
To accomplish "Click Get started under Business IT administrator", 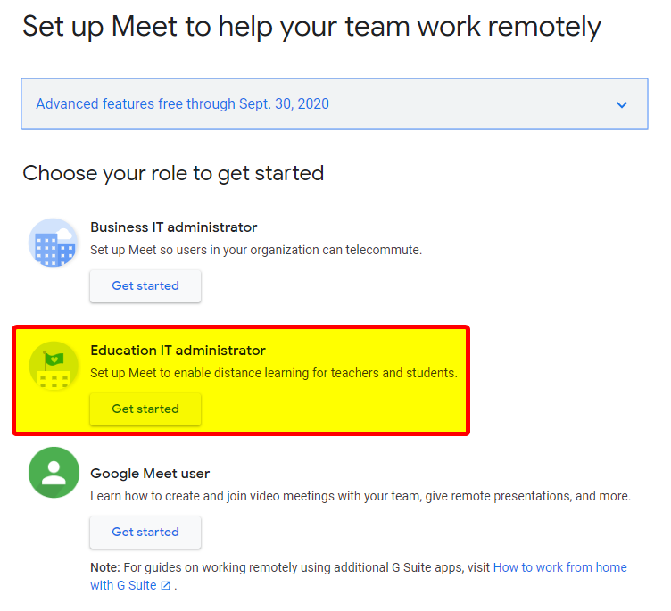I will [x=145, y=285].
